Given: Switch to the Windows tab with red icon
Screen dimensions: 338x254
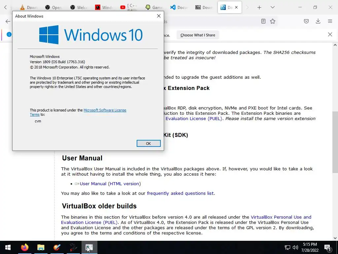Looking at the screenshot, I should [x=104, y=7].
